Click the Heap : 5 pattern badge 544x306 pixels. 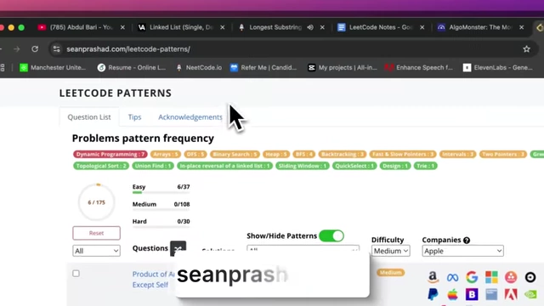[276, 154]
